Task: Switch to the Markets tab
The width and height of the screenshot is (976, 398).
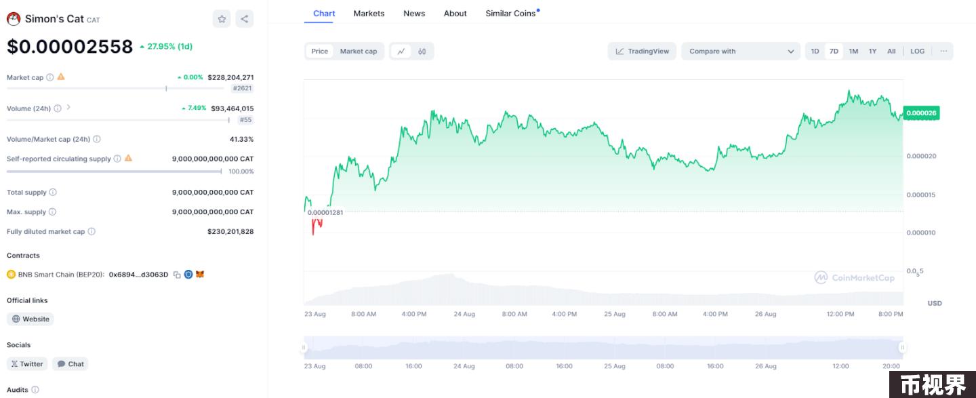Action: 369,14
